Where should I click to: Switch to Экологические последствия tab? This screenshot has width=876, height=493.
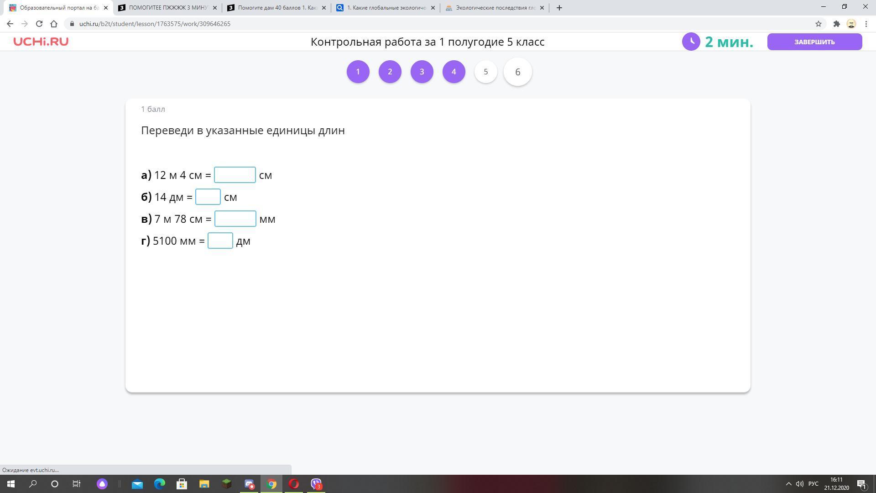(495, 8)
